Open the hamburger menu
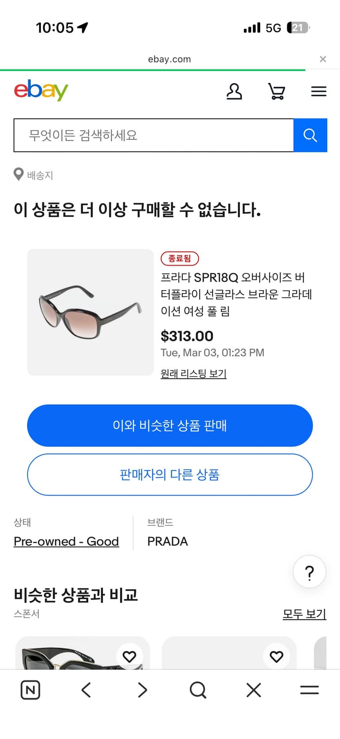This screenshot has width=340, height=739. pyautogui.click(x=319, y=92)
